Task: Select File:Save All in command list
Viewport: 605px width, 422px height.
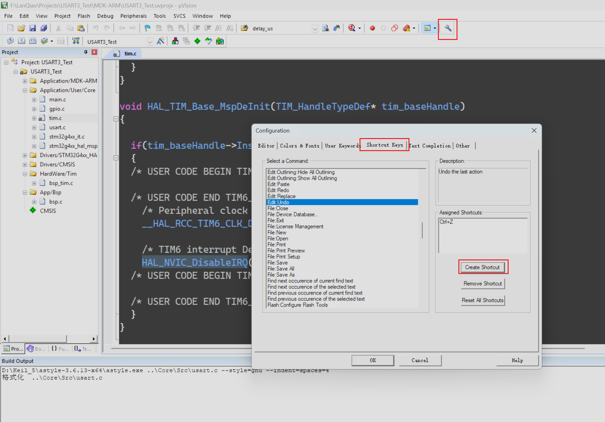Action: coord(281,269)
